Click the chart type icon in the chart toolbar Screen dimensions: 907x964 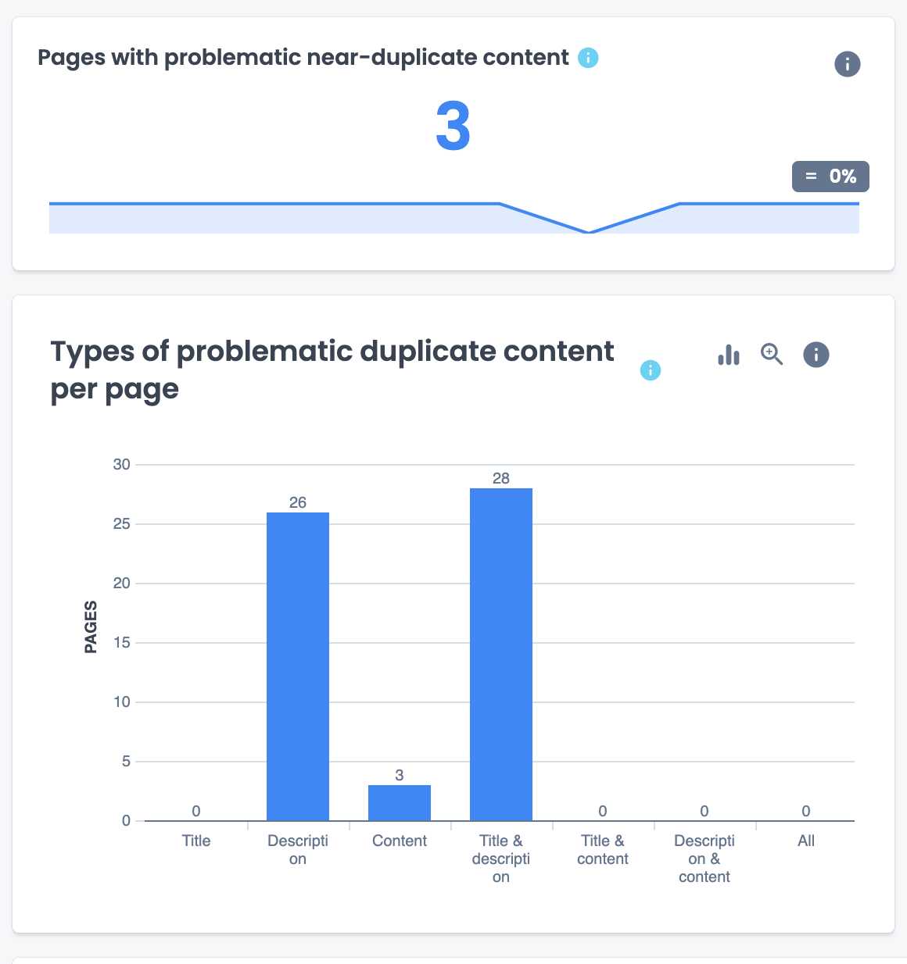point(729,355)
